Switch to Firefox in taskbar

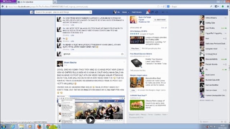(x=39, y=126)
